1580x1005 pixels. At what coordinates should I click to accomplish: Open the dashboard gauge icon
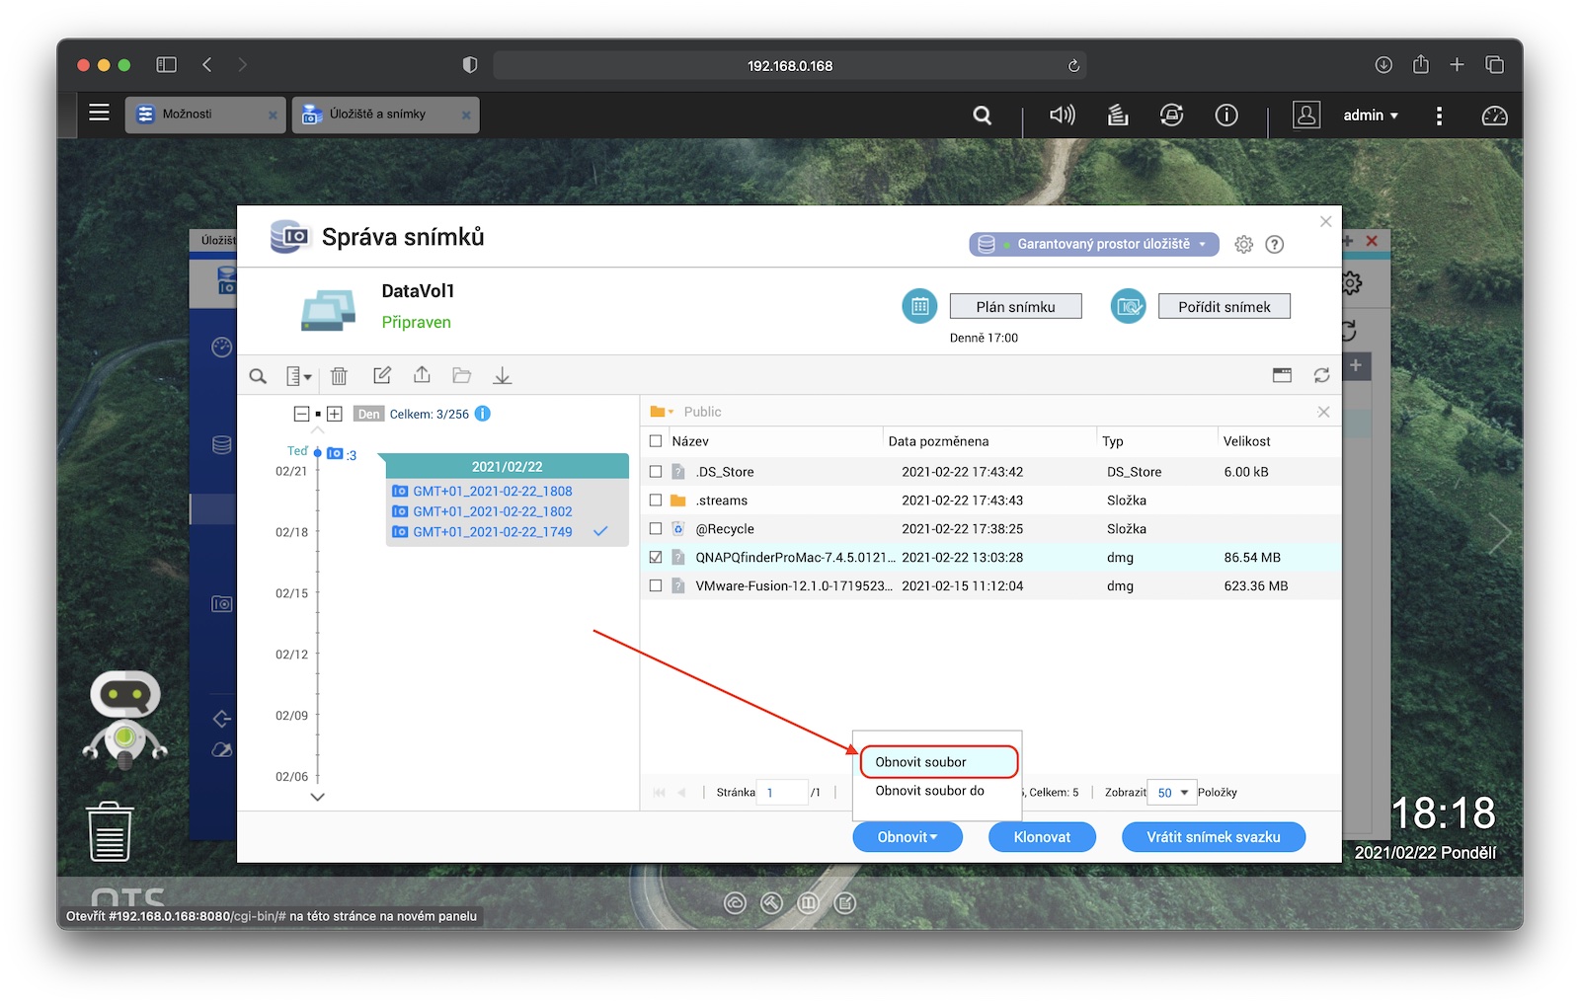[1495, 116]
